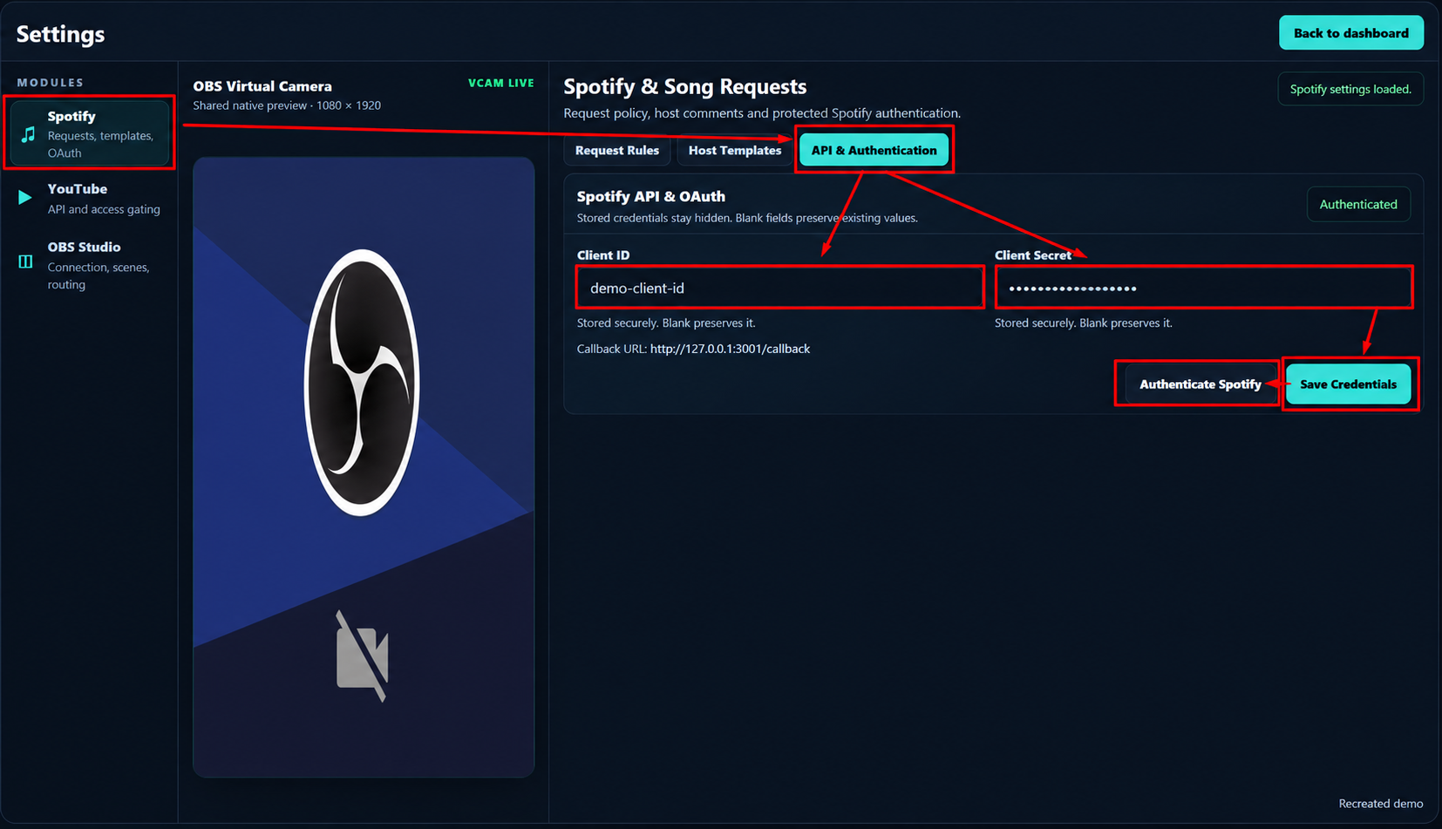
Task: Click the OBS Studio columns icon
Action: click(25, 262)
